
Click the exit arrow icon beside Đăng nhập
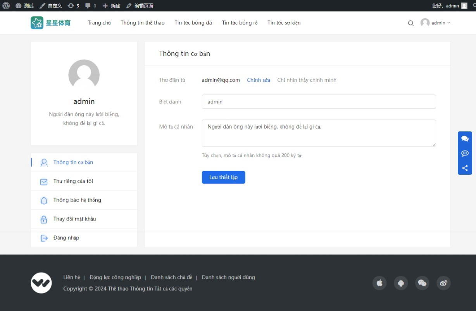click(44, 238)
